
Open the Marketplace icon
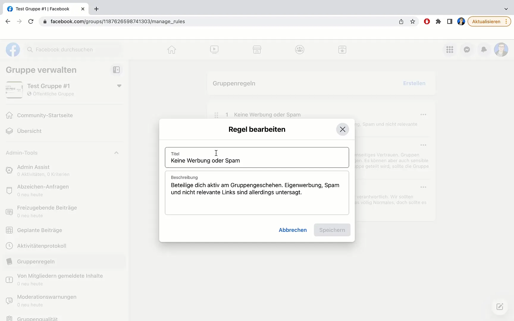[257, 50]
